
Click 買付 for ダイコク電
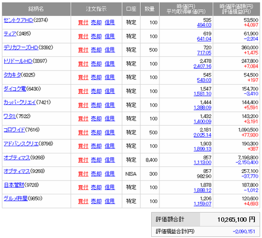click(83, 91)
